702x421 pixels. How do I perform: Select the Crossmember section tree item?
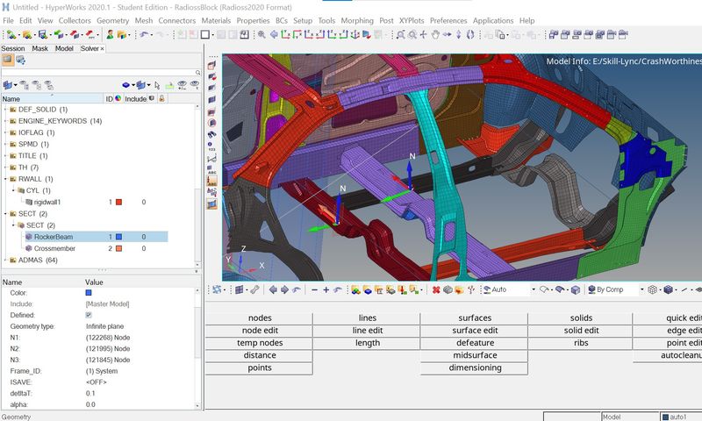click(x=54, y=248)
